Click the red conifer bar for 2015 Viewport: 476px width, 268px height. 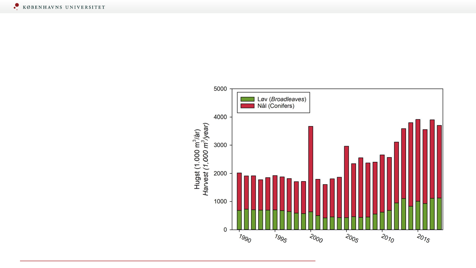coord(418,160)
